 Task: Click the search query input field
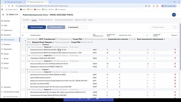[x=161, y=27]
